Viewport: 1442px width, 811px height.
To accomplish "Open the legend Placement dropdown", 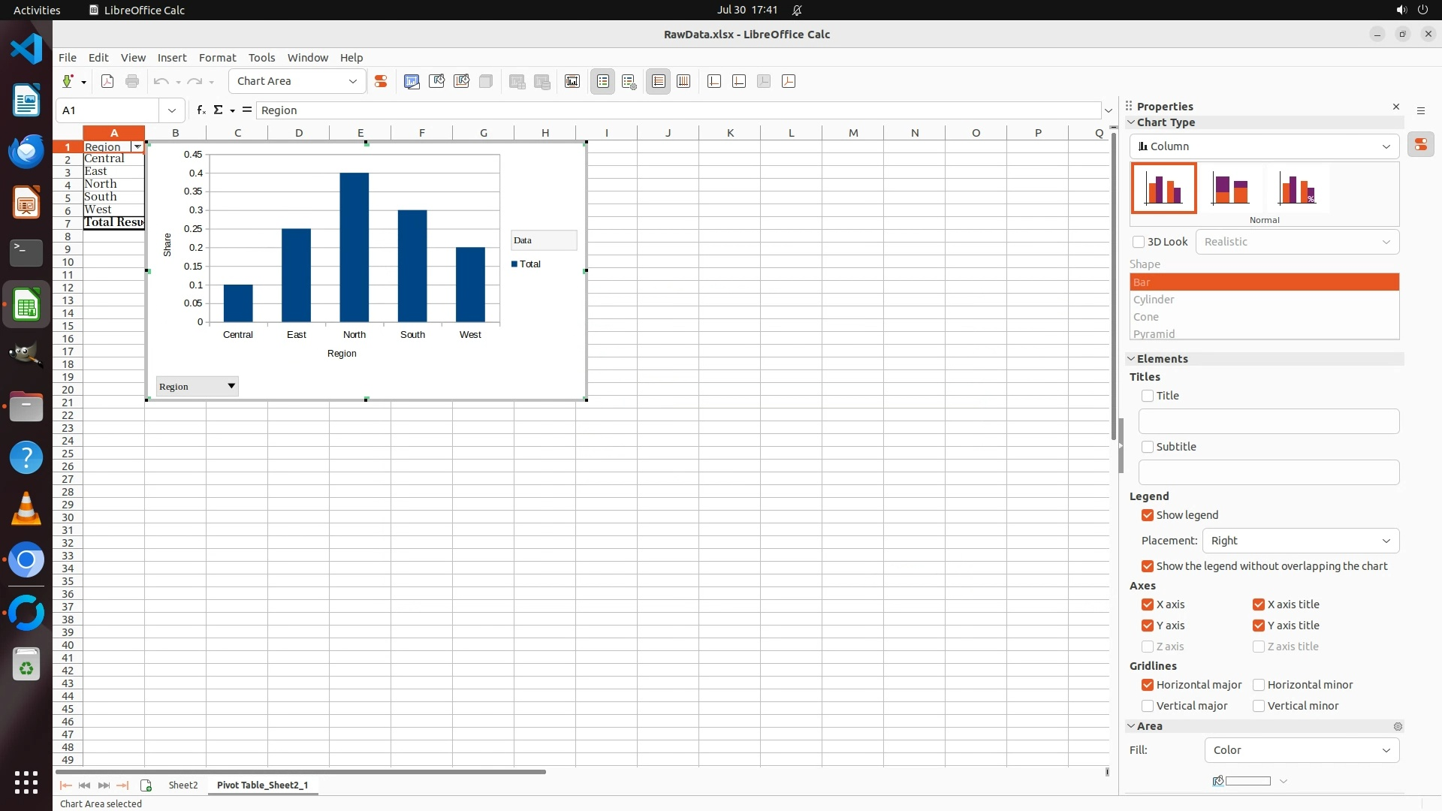I will coord(1300,541).
